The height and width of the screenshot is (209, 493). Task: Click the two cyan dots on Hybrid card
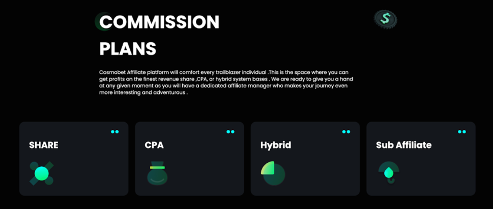[x=346, y=132]
